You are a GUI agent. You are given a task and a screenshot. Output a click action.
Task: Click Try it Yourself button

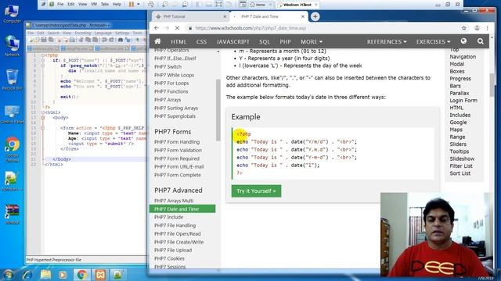tap(256, 190)
